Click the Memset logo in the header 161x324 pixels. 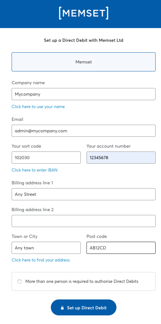[x=83, y=13]
